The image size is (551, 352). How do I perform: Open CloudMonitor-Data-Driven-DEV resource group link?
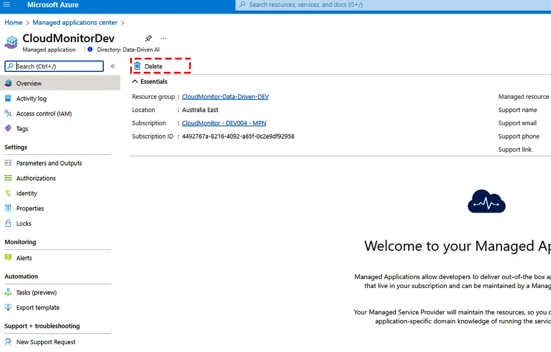pos(225,97)
